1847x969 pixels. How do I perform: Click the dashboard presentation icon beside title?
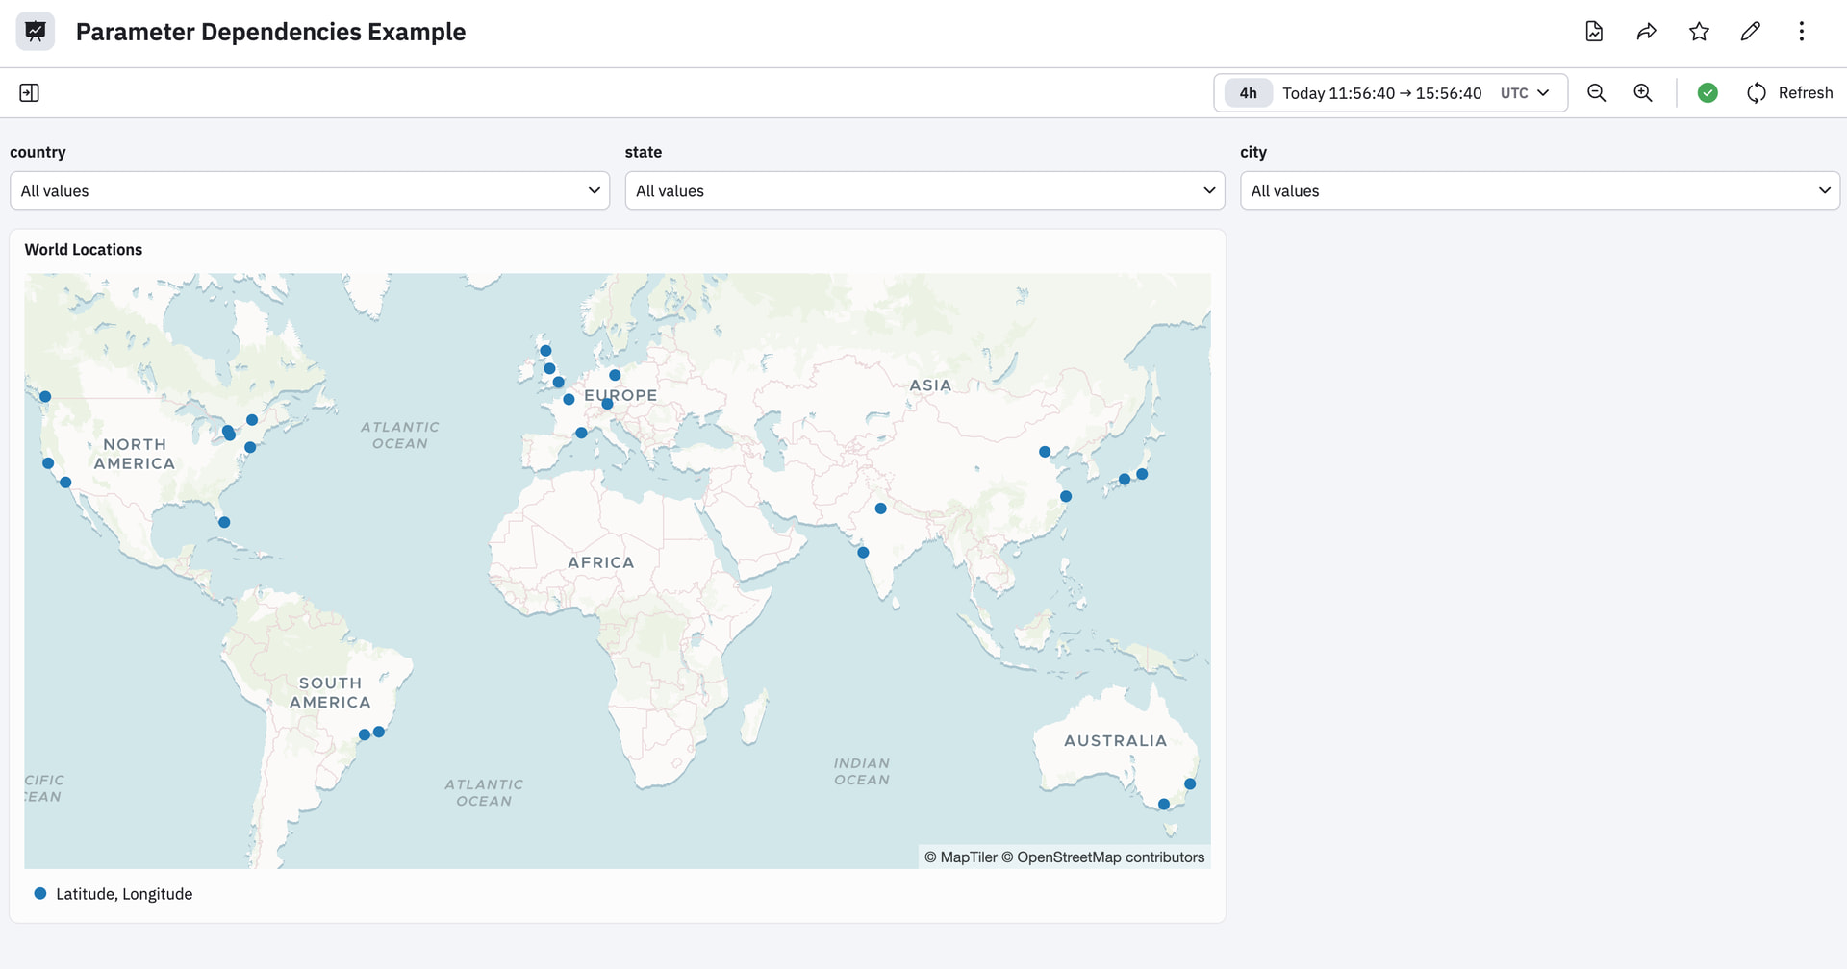click(x=36, y=32)
